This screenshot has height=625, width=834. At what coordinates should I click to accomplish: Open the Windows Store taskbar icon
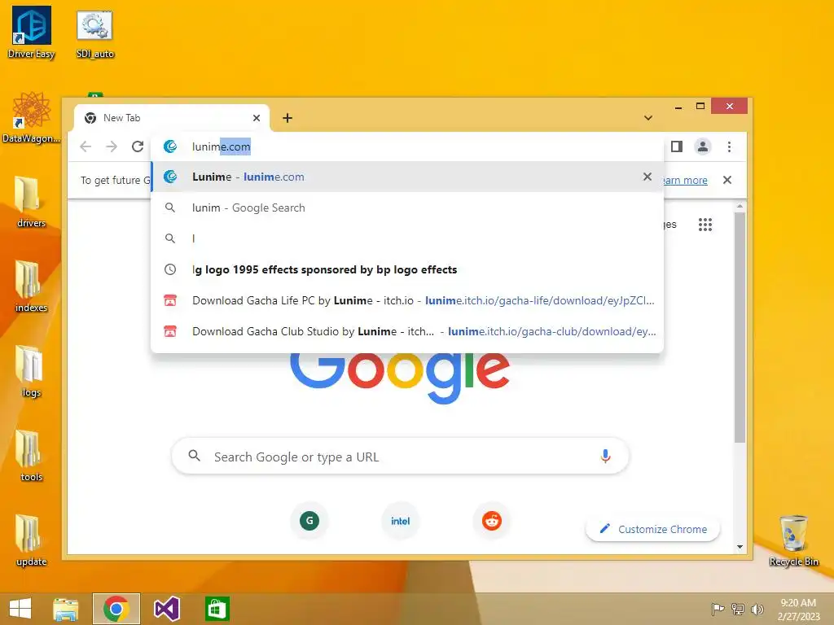click(217, 609)
